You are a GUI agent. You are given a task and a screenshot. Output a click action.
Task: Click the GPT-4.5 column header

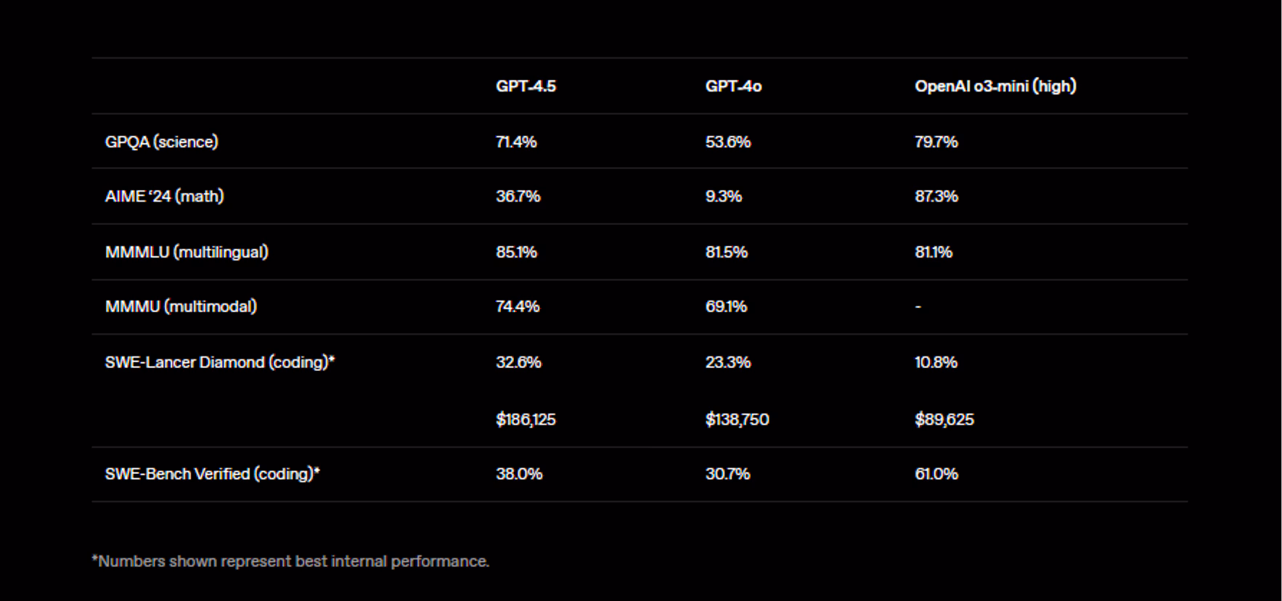point(526,86)
